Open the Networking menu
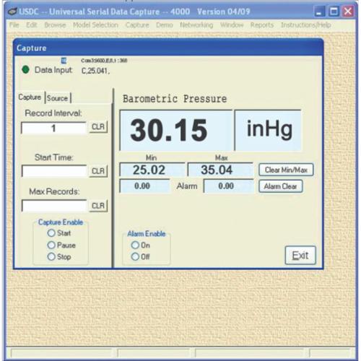The height and width of the screenshot is (361, 361). (196, 25)
